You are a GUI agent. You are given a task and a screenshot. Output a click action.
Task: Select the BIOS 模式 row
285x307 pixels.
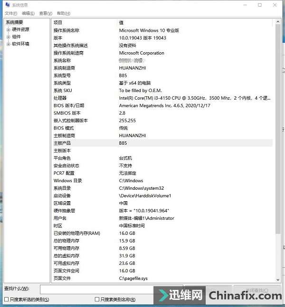click(x=162, y=128)
